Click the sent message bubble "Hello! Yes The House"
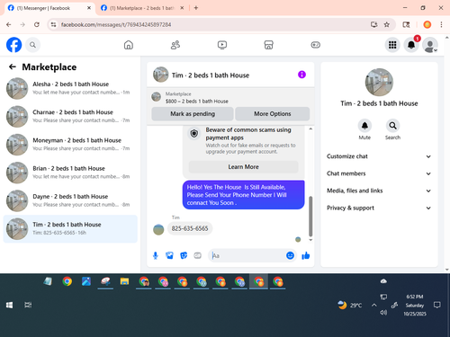This screenshot has width=450, height=337. tap(243, 195)
